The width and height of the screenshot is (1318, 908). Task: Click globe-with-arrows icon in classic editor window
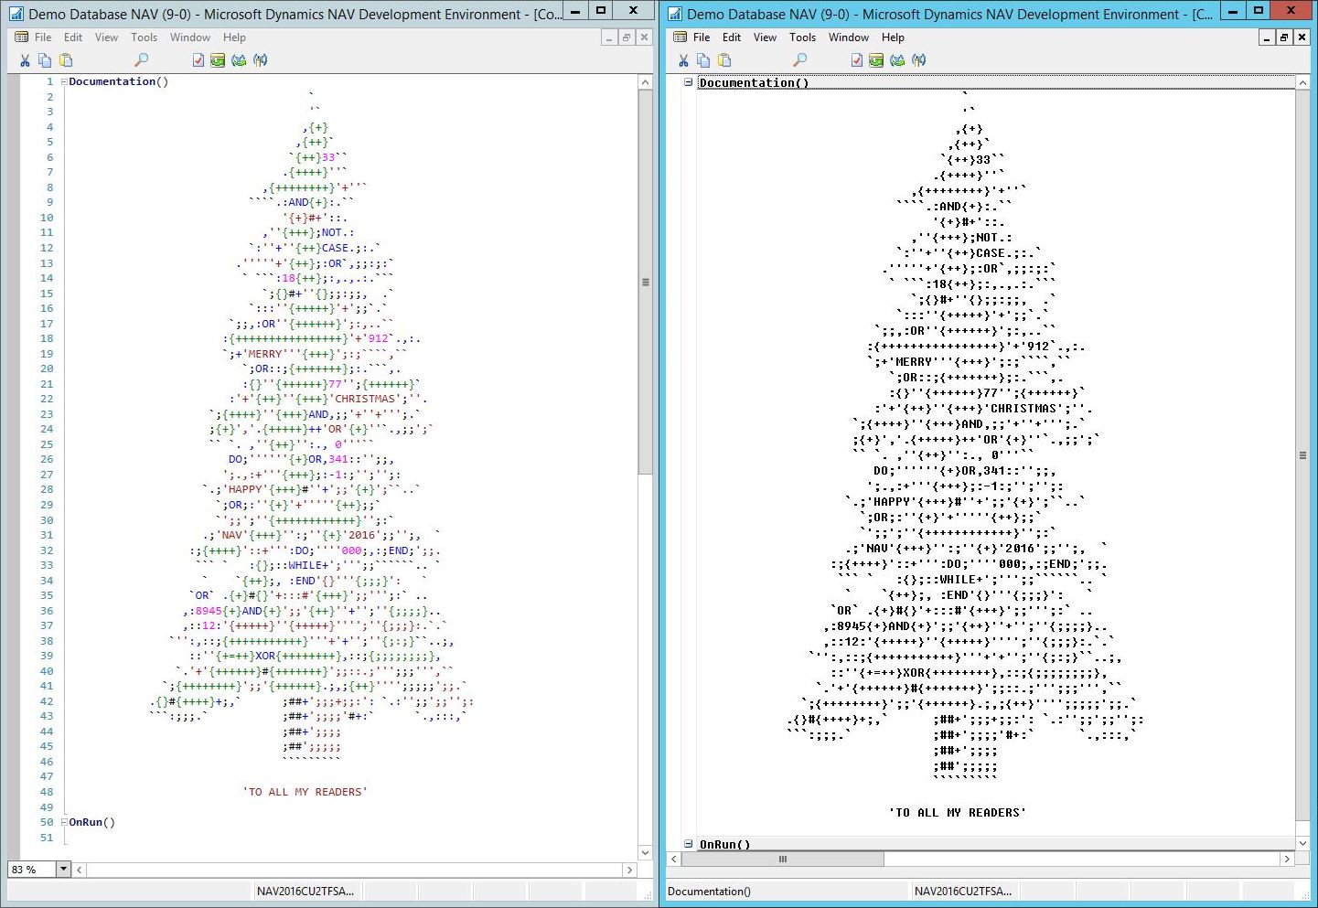coord(897,60)
